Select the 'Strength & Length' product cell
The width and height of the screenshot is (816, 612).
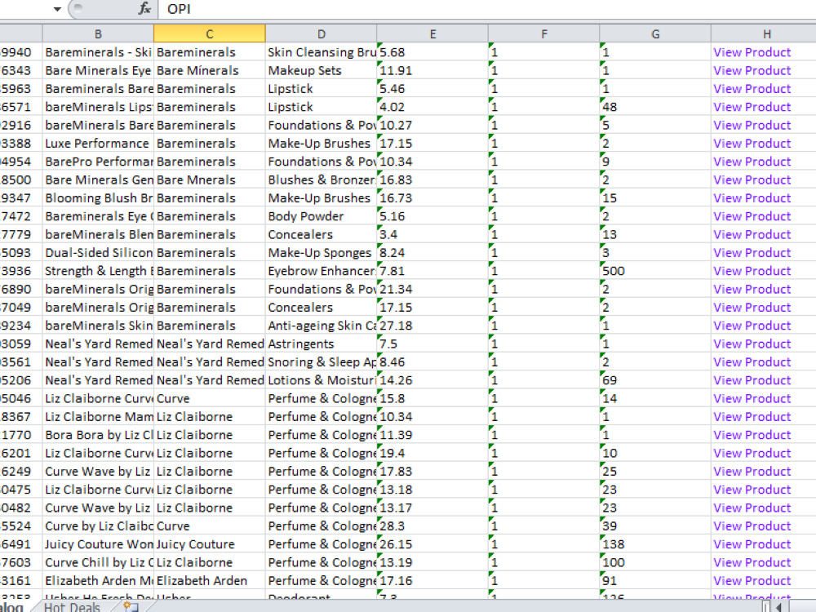coord(98,271)
